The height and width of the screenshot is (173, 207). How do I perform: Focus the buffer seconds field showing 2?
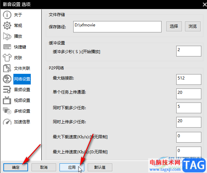189,51
